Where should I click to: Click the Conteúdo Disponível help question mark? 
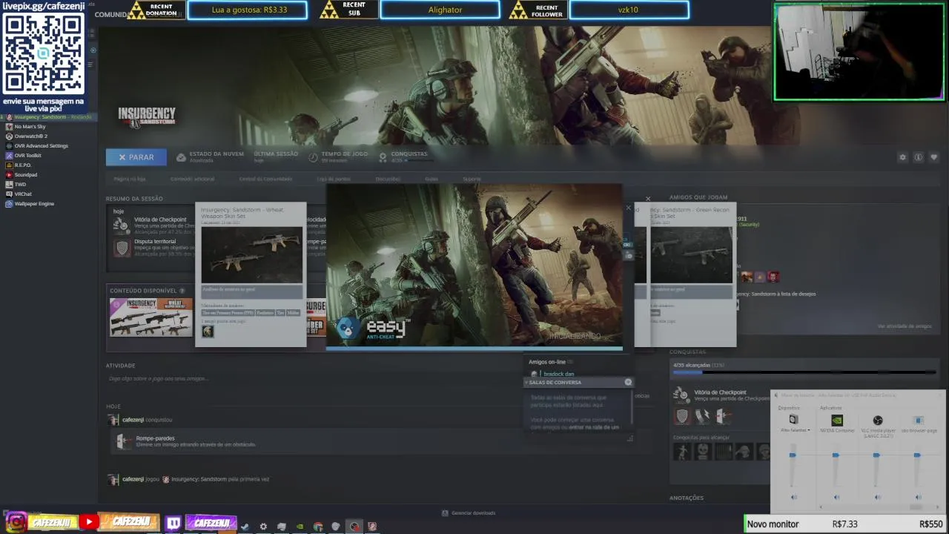pos(182,291)
